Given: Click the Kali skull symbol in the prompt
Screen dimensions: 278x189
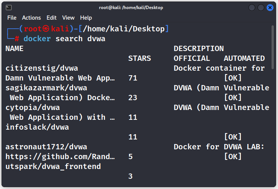Looking at the screenshot, I should tap(46, 29).
